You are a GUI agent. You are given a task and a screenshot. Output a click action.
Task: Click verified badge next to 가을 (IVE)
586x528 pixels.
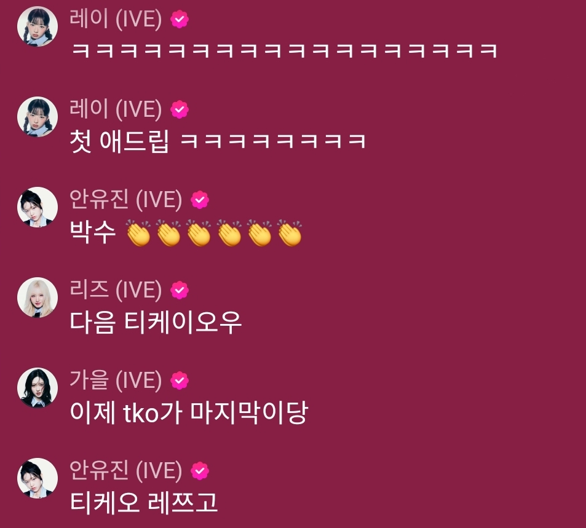point(180,380)
